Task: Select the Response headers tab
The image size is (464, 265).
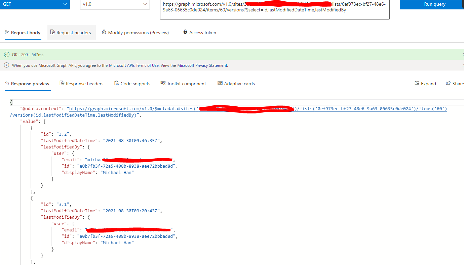Action: 82,84
